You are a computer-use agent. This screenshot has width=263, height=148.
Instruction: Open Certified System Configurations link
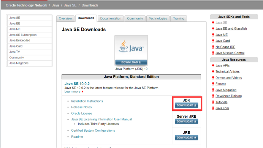[93, 131]
